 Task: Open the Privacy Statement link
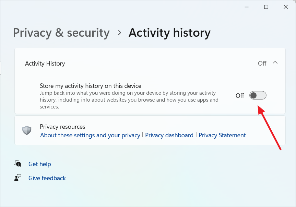[x=222, y=135]
